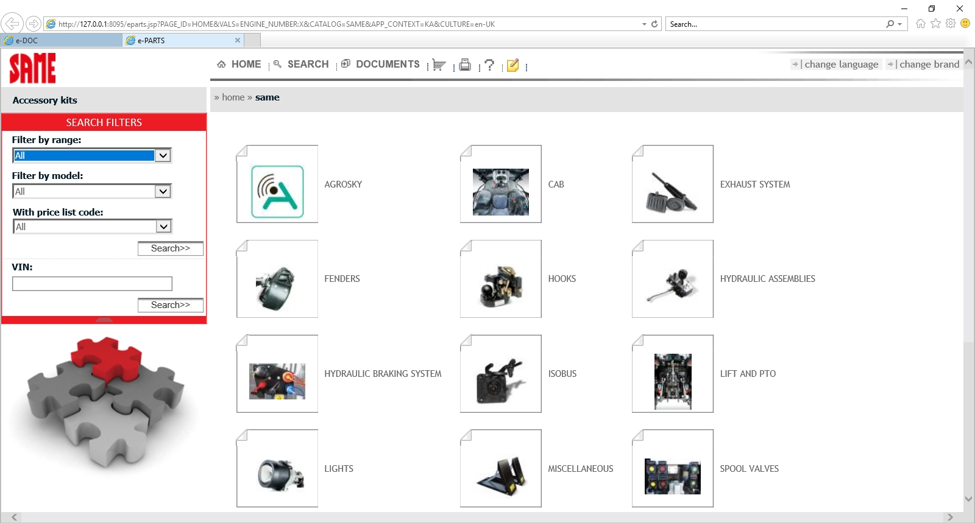Open the HYDRAULIC BRAKING SYSTEM image

pyautogui.click(x=277, y=374)
